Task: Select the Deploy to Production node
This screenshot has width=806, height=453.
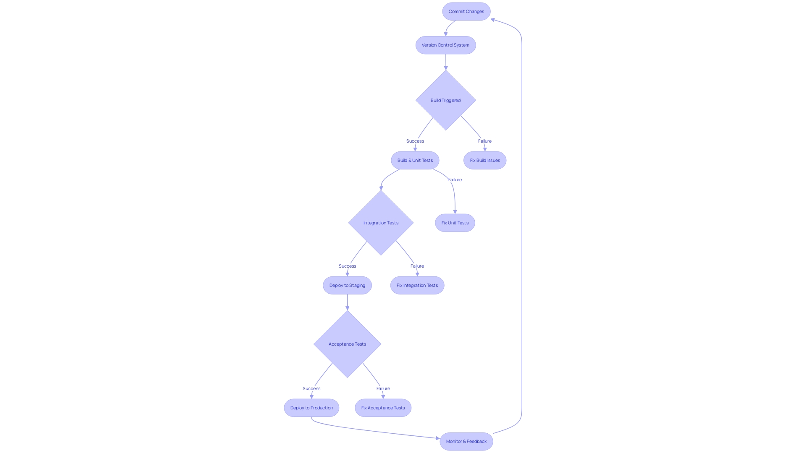Action: pyautogui.click(x=311, y=408)
